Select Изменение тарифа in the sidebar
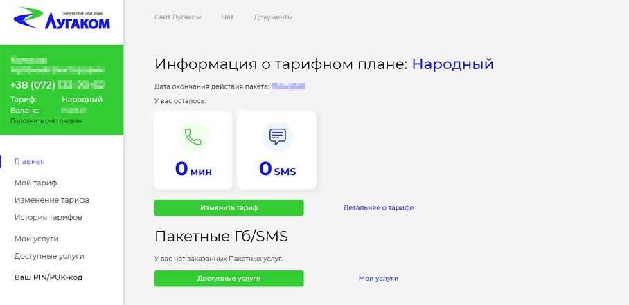 [x=52, y=200]
